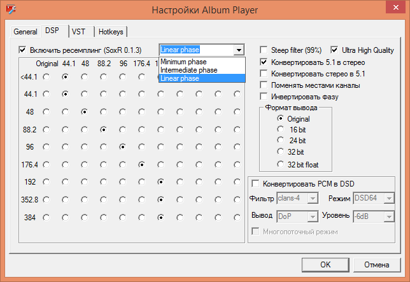Set <44.1 row to Original column

click(46, 77)
